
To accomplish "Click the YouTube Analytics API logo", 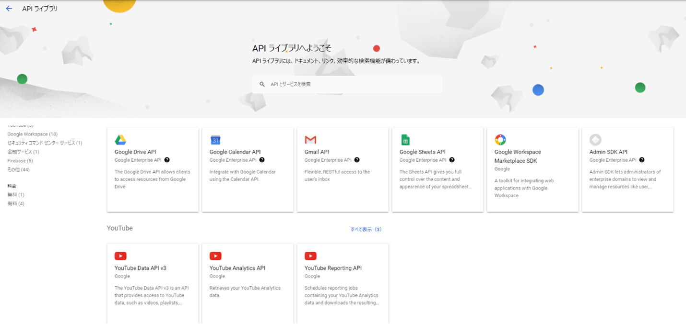I will tap(215, 256).
